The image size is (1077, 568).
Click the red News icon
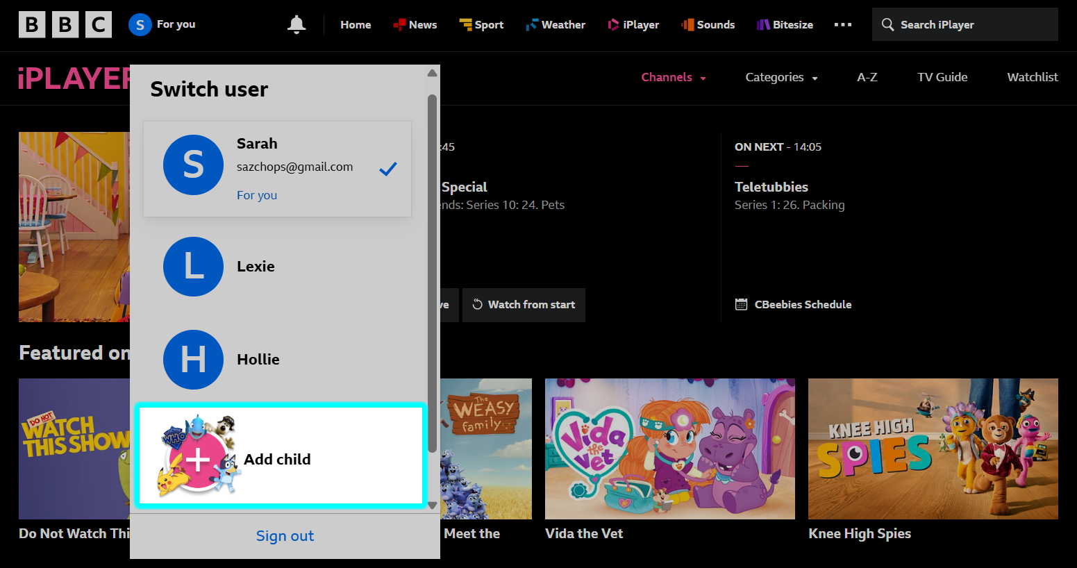coord(399,25)
